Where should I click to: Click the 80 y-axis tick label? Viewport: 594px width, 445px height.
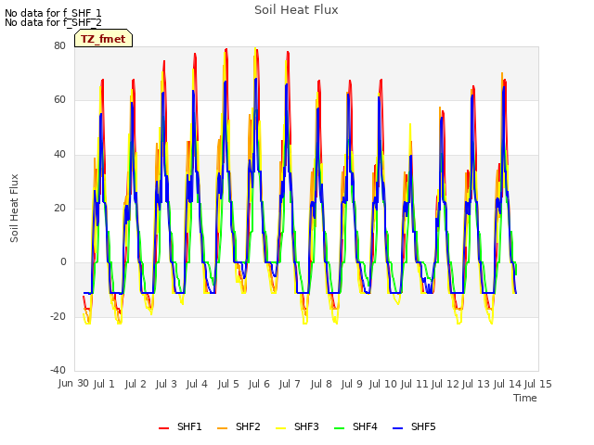pyautogui.click(x=59, y=45)
